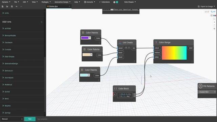
Task: Open the View menu
Action: pos(35,2)
